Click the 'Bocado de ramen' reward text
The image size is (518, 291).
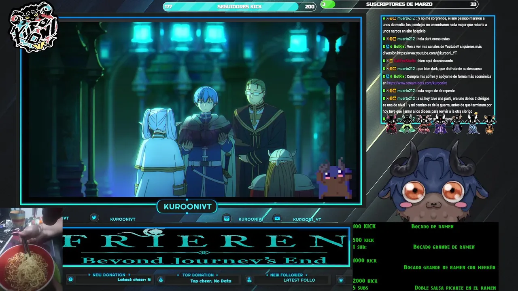[x=432, y=227]
